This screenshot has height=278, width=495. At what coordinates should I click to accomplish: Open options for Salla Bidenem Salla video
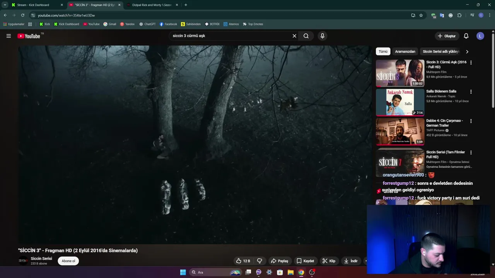coord(471,92)
